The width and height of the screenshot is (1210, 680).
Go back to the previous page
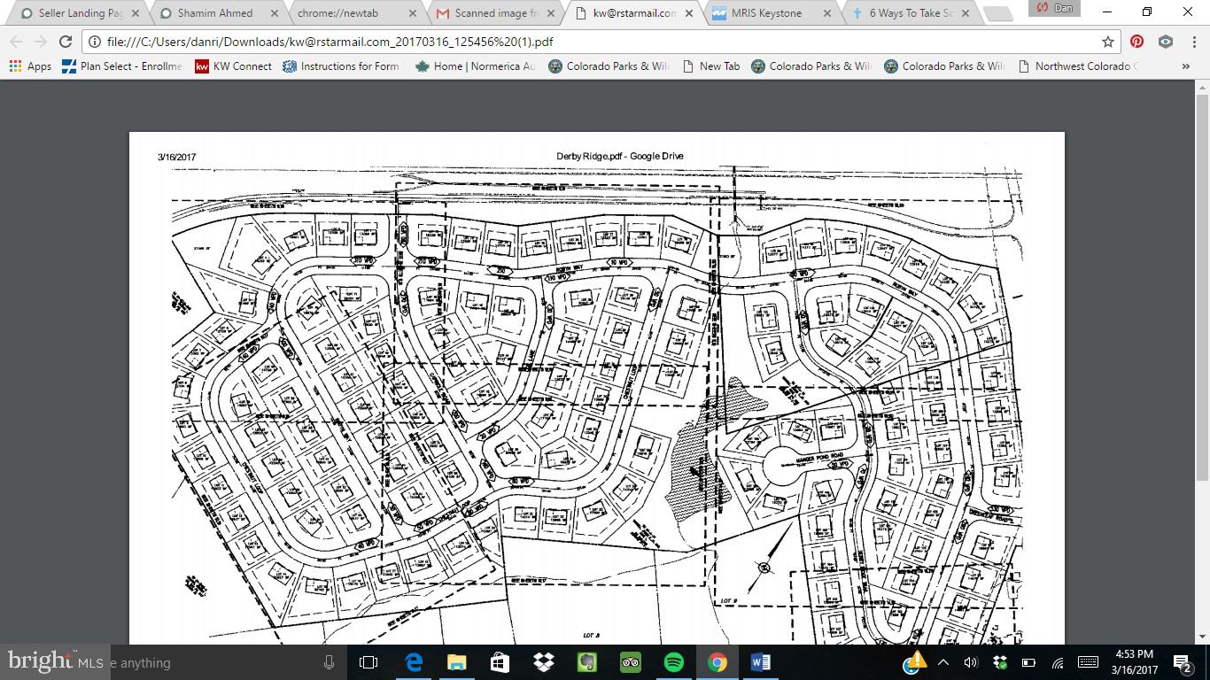pyautogui.click(x=16, y=42)
